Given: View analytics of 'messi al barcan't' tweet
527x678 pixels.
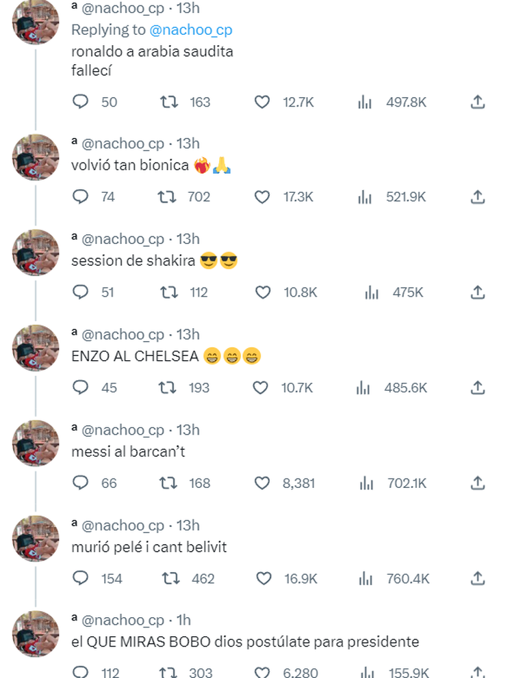Looking at the screenshot, I should click(366, 483).
